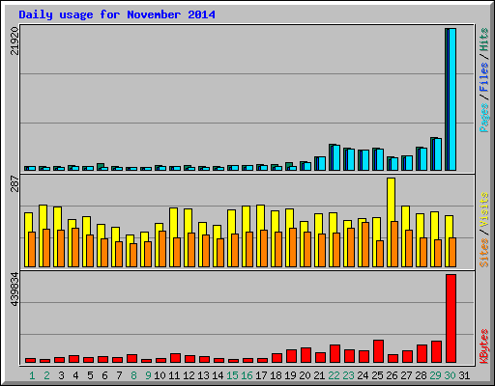Click the chart title "Daily usage for November 2014"
This screenshot has width=495, height=386.
pyautogui.click(x=117, y=14)
